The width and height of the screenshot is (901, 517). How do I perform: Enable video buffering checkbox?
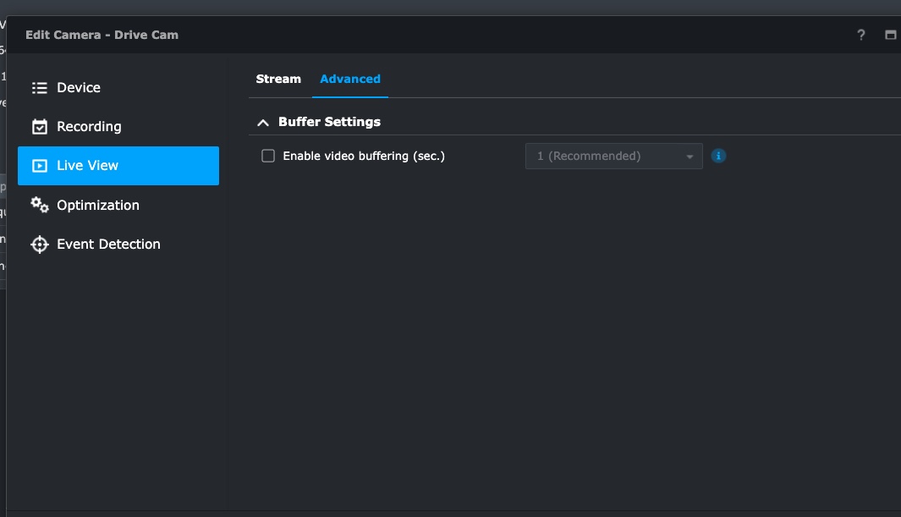point(267,156)
